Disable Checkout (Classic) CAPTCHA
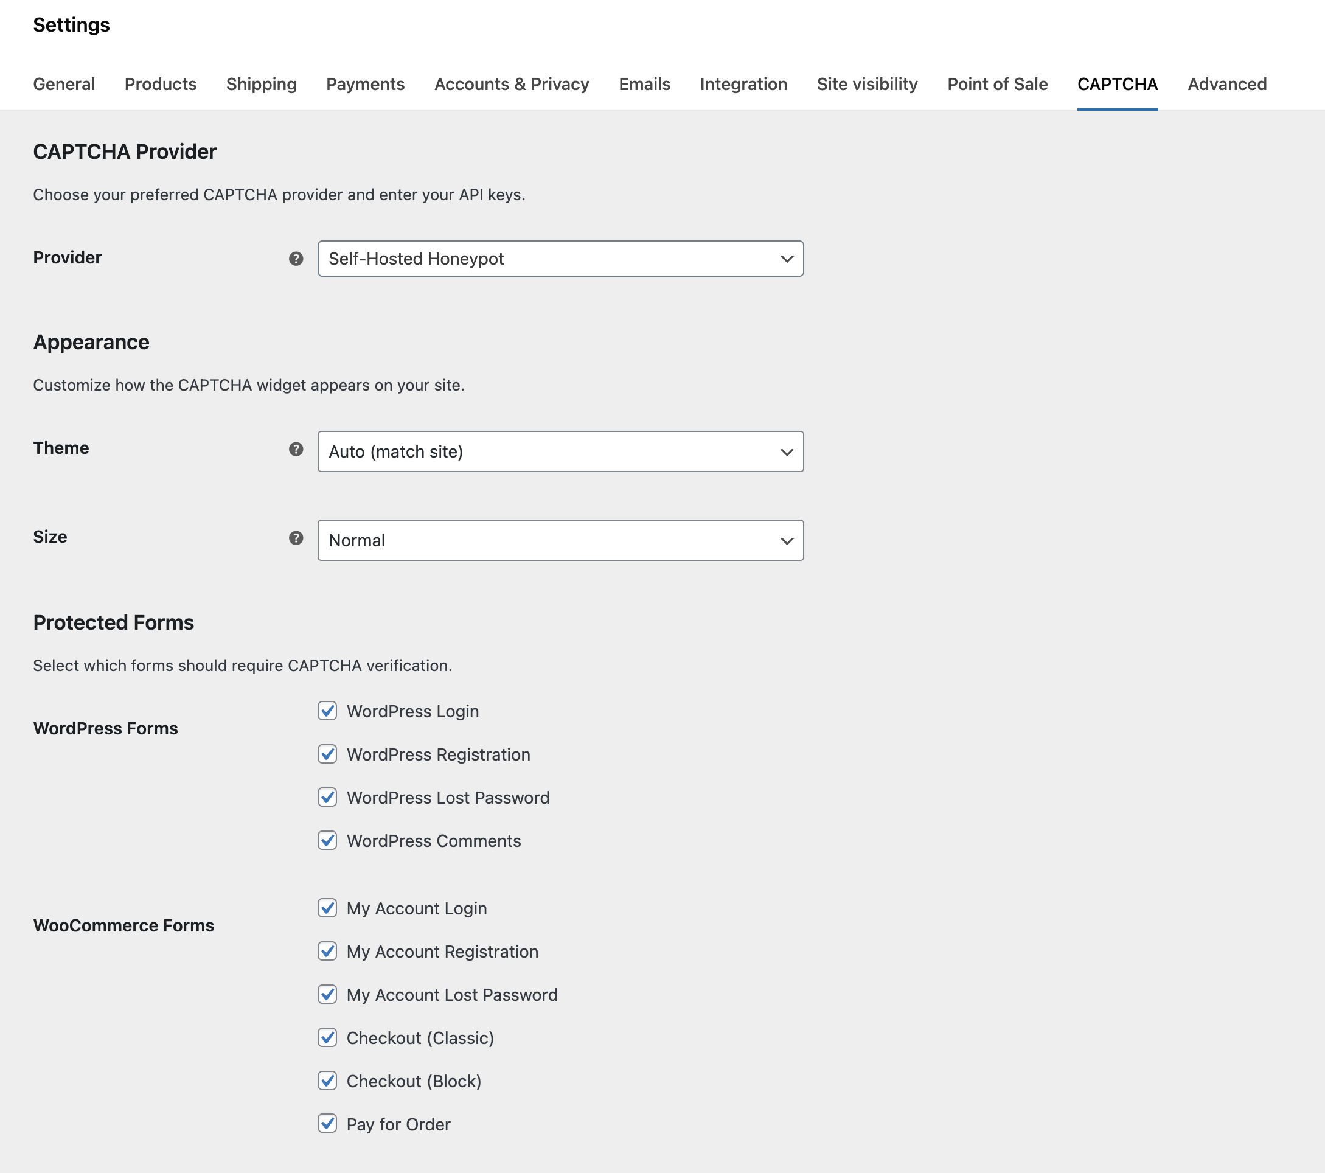The height and width of the screenshot is (1173, 1325). (327, 1038)
